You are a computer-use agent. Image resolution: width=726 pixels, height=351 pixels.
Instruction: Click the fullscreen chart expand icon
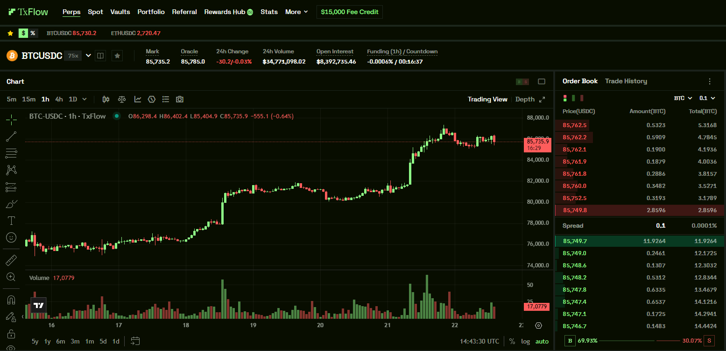(x=542, y=99)
